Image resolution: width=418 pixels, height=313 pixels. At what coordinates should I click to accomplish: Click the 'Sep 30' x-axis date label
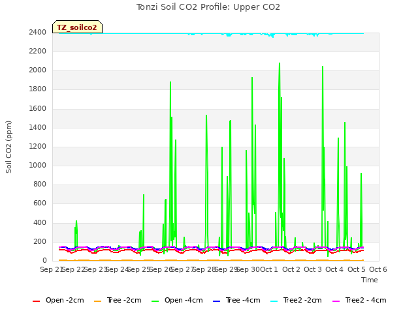click(x=248, y=269)
